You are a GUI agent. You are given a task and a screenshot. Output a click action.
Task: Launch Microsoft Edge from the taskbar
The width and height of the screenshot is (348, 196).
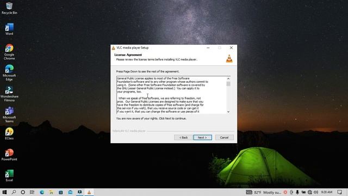point(42,192)
